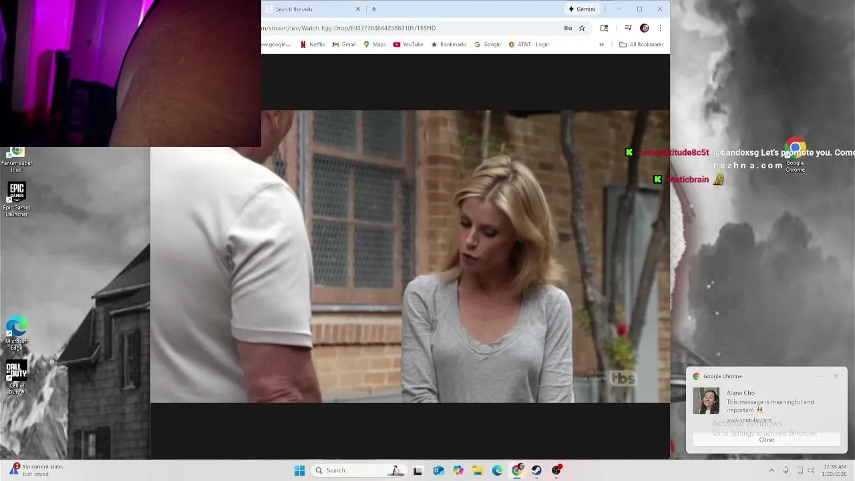Open Google Chrome desktop icon
This screenshot has height=481, width=855.
tap(795, 156)
